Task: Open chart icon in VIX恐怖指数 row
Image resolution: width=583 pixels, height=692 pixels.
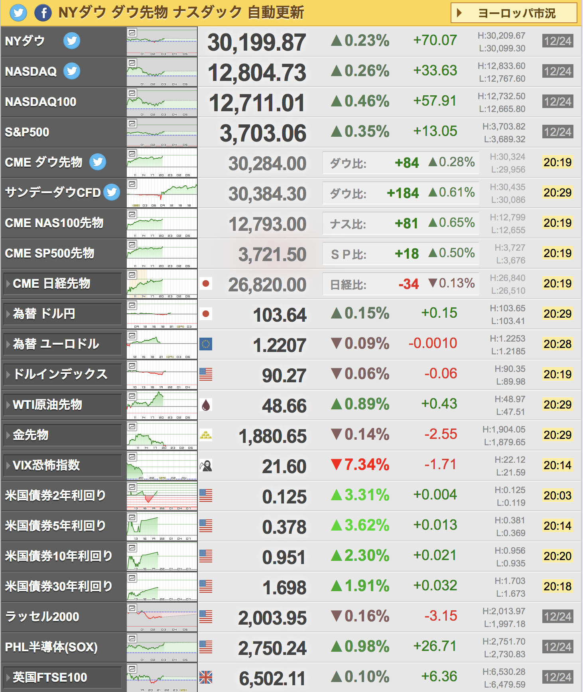Action: [132, 457]
